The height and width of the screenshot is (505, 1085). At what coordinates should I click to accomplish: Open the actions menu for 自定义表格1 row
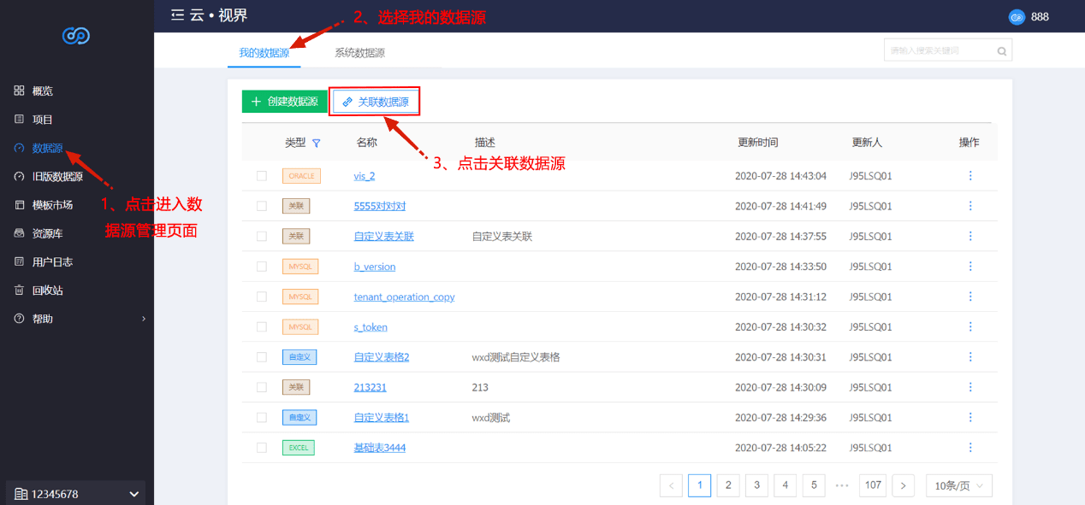coord(970,417)
